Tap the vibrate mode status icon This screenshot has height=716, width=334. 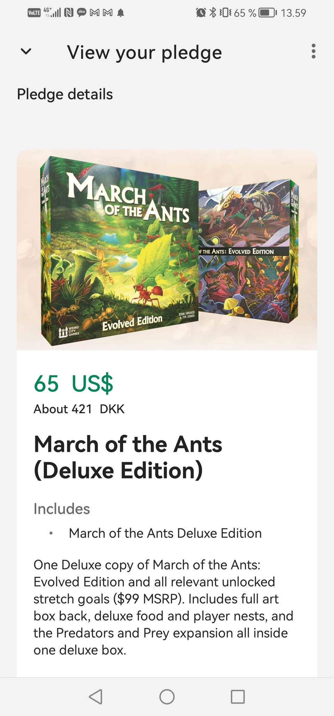pyautogui.click(x=225, y=13)
